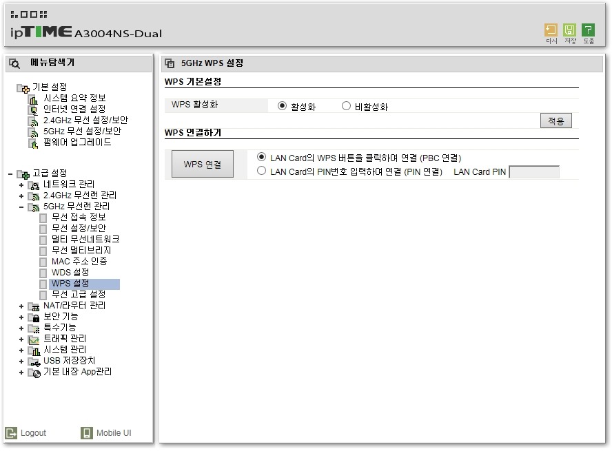
Task: Click the 기본 내장 App관리 disc icon
Action: 34,373
